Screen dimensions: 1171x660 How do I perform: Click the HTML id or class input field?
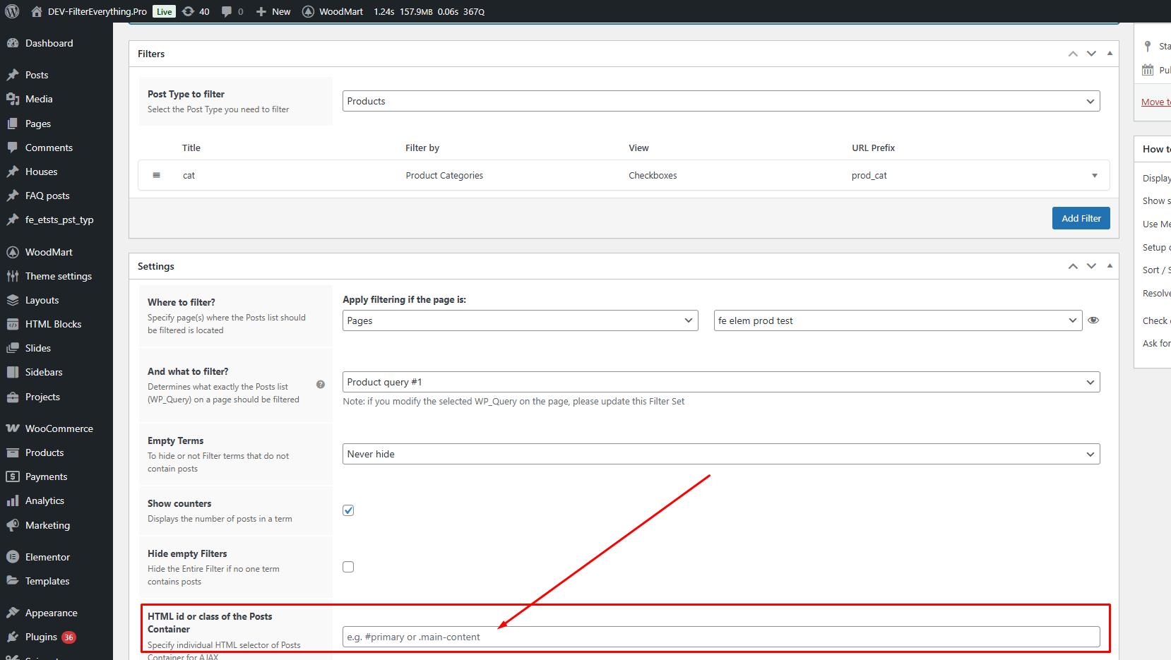(721, 637)
